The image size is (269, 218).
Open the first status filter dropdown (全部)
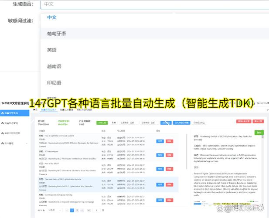coord(129,123)
